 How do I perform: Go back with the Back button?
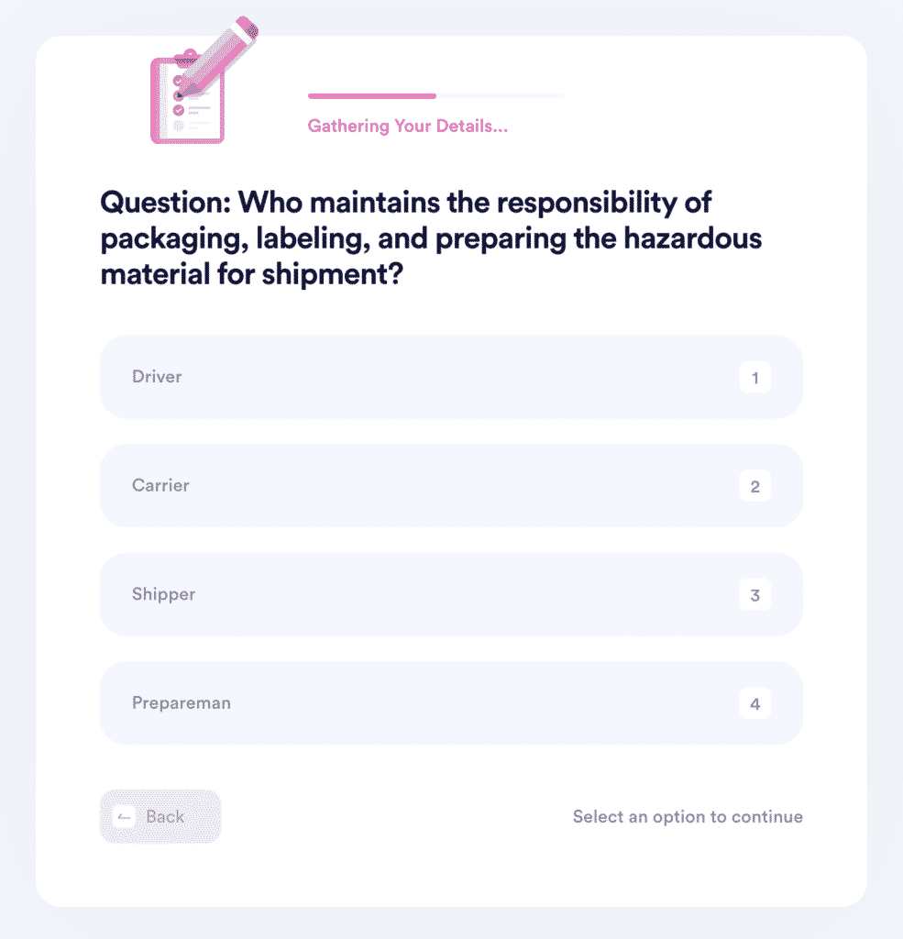coord(160,816)
